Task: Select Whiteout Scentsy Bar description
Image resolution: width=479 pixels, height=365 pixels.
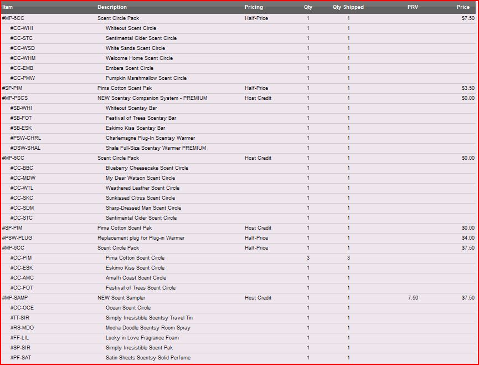Action: point(131,108)
